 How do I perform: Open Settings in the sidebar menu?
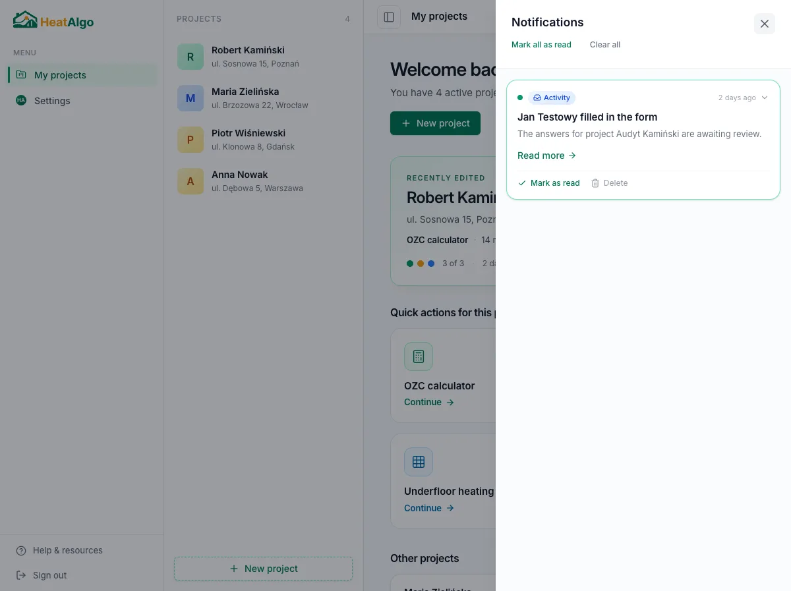click(83, 101)
